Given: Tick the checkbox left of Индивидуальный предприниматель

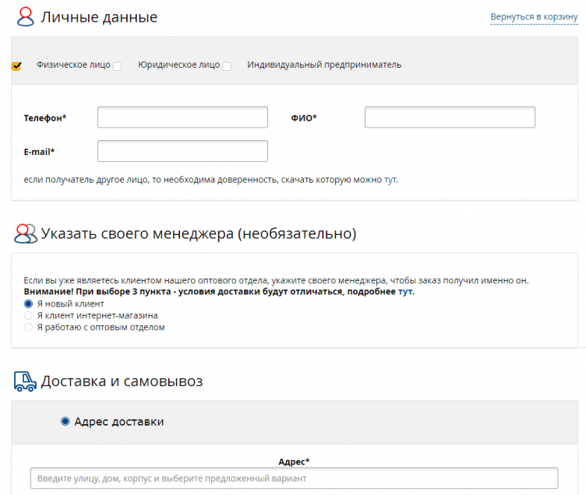Looking at the screenshot, I should (x=227, y=66).
